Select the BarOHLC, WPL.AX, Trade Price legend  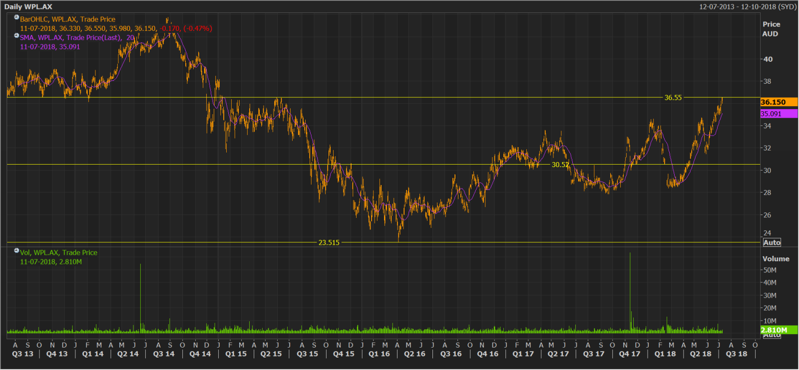(67, 19)
